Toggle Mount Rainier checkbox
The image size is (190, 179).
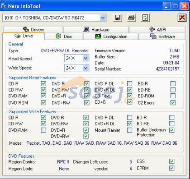coord(129,130)
